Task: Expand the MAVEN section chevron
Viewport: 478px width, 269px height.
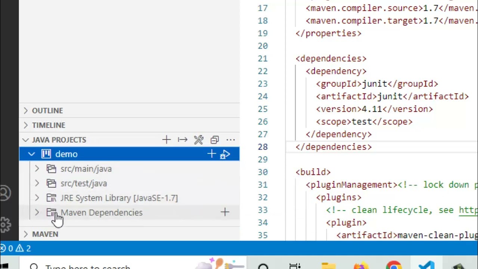Action: pos(25,234)
